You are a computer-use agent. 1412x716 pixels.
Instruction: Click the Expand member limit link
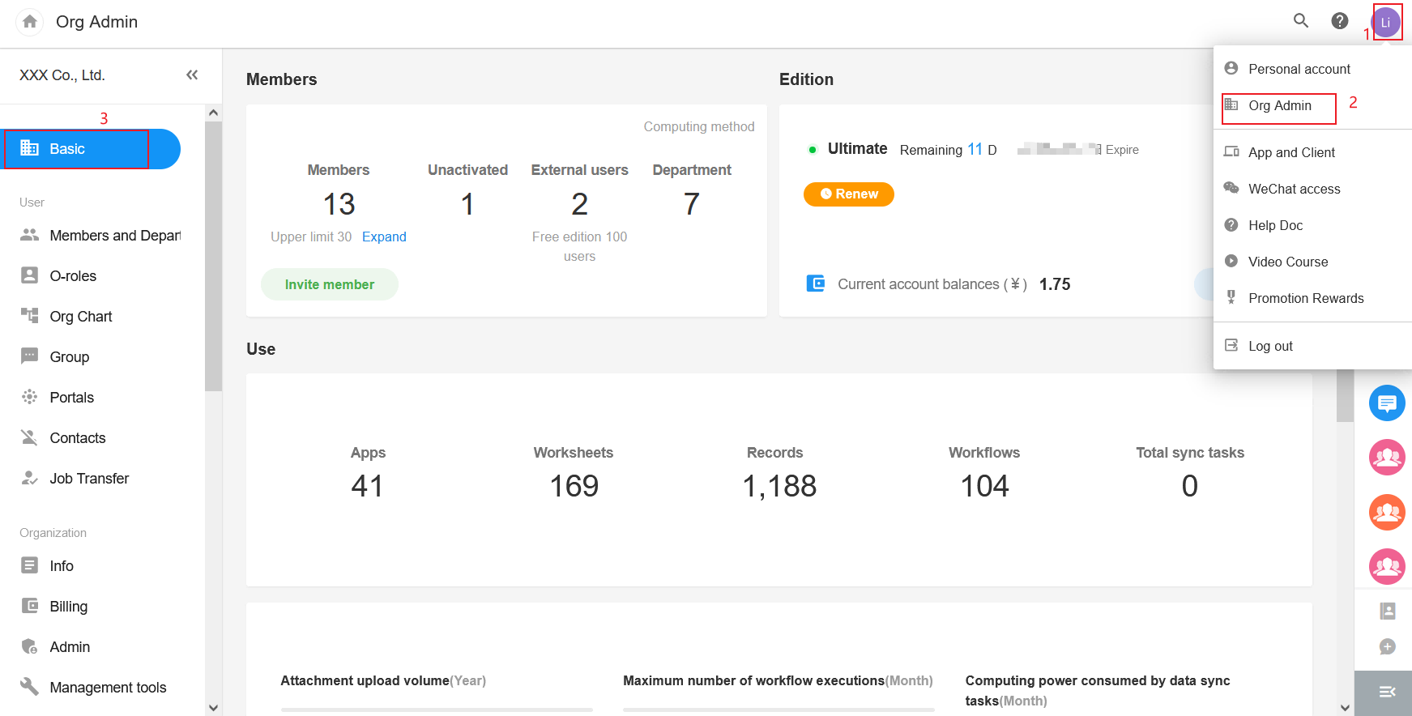[384, 237]
